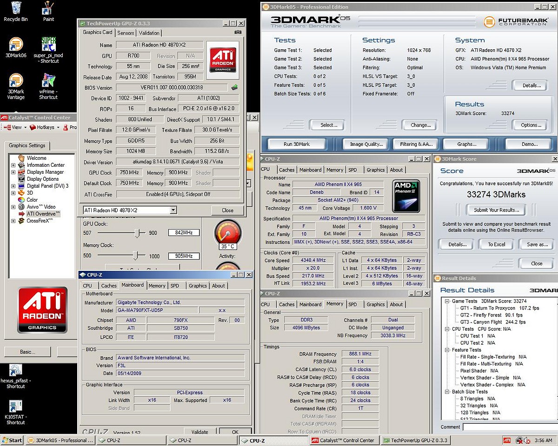Click the Save as... button in 3DMark Score
Viewport: 558px width, 446px height.
(x=538, y=244)
